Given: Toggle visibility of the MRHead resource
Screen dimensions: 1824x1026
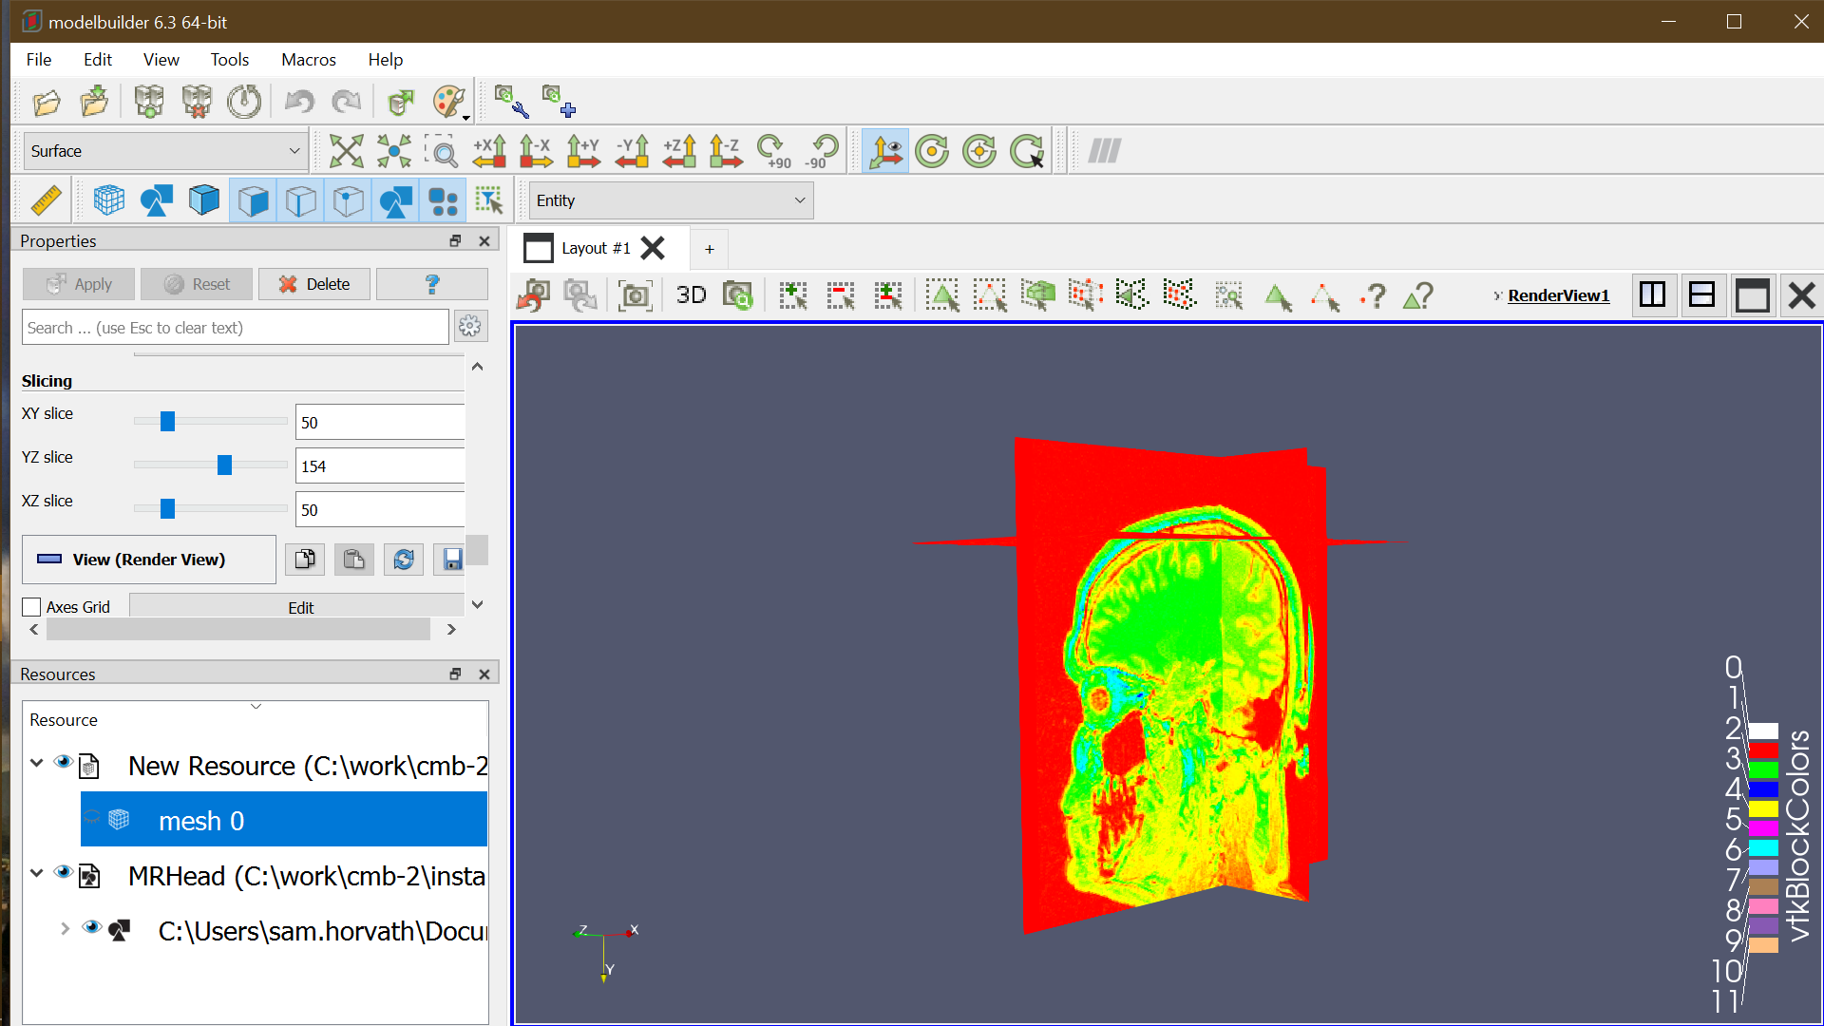Looking at the screenshot, I should pyautogui.click(x=65, y=874).
